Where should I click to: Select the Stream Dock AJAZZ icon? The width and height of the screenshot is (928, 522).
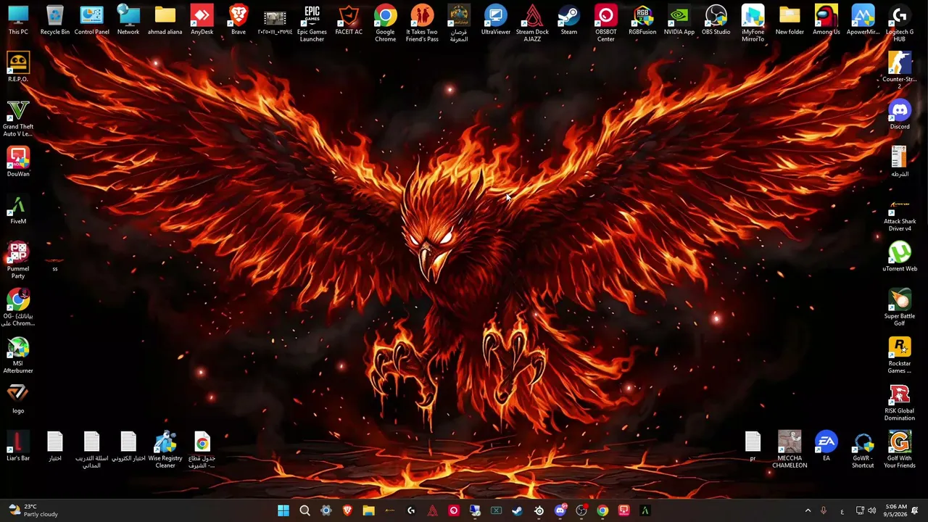[532, 23]
